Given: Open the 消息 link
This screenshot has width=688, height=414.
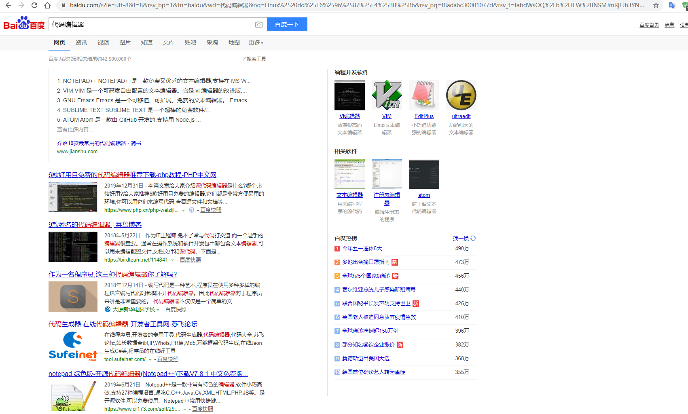Looking at the screenshot, I should [669, 25].
